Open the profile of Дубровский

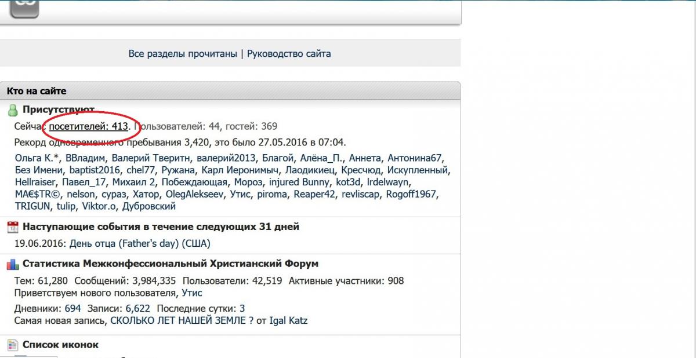pos(149,206)
